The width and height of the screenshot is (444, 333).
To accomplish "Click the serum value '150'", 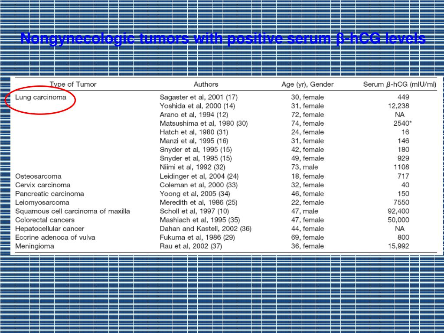I will tap(403, 194).
